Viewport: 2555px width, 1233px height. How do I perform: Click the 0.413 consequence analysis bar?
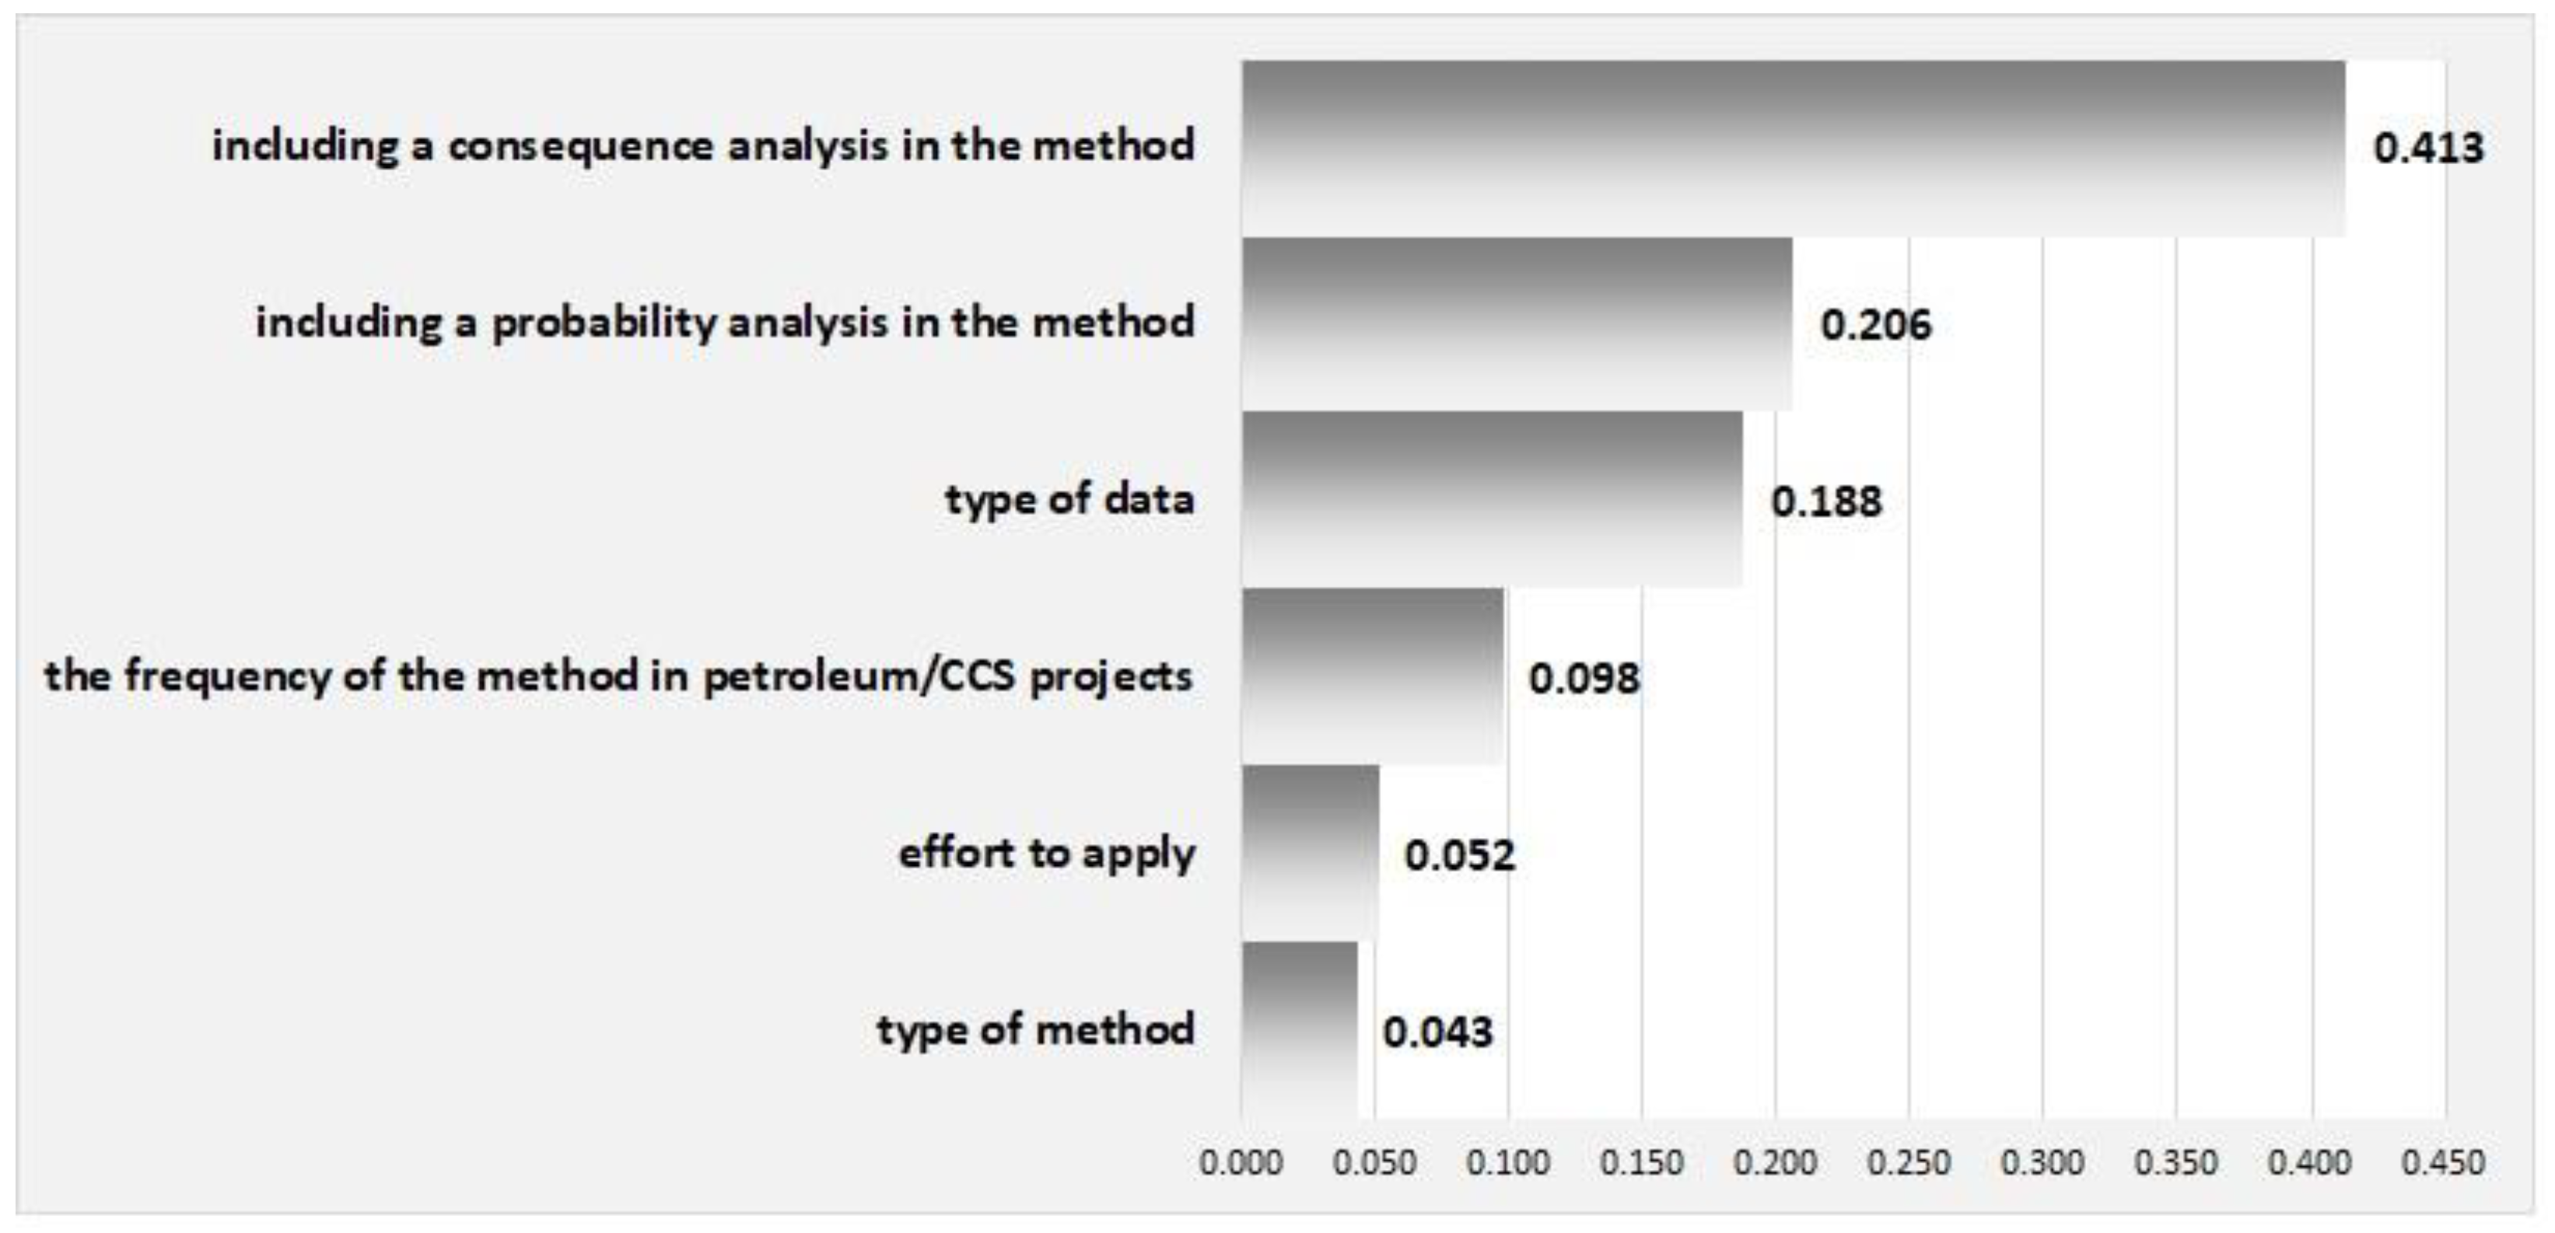(x=1794, y=148)
